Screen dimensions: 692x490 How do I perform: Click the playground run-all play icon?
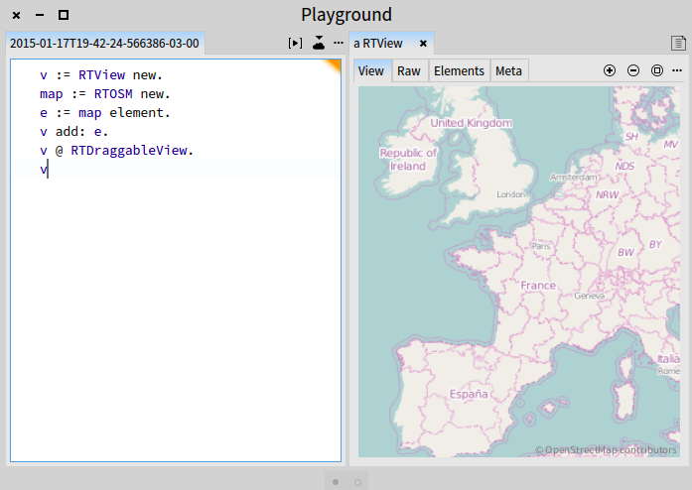[x=295, y=44]
